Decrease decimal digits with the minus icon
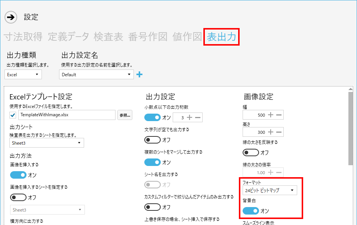This screenshot has height=225, width=357. 198,118
